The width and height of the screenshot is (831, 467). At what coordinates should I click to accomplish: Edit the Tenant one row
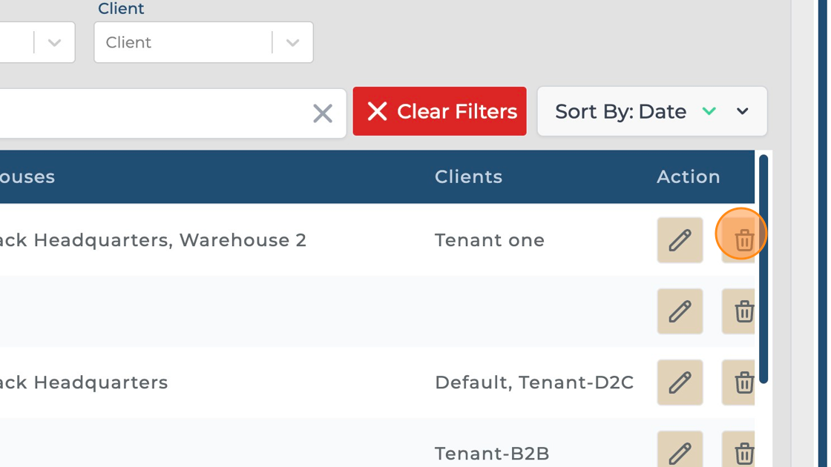[x=680, y=240]
